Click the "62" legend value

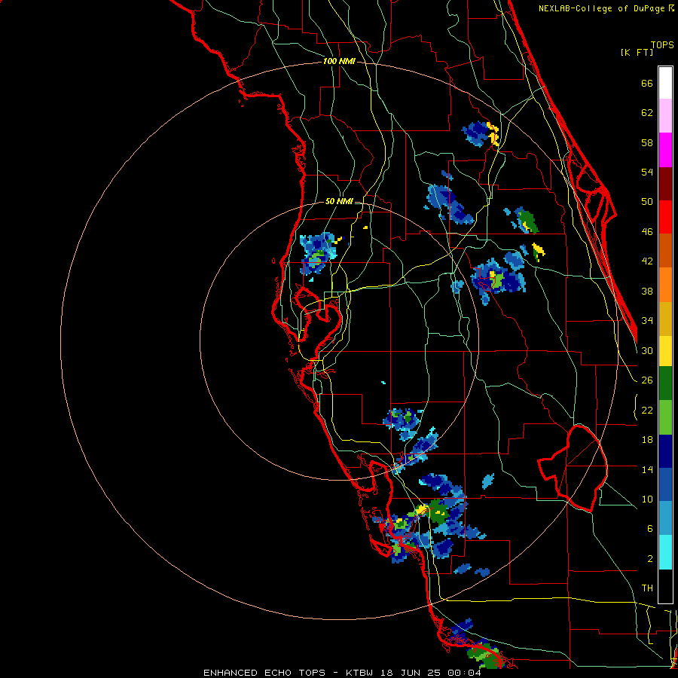click(x=647, y=113)
